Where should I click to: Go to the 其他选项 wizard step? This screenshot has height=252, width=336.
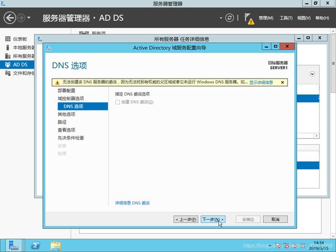pyautogui.click(x=67, y=114)
